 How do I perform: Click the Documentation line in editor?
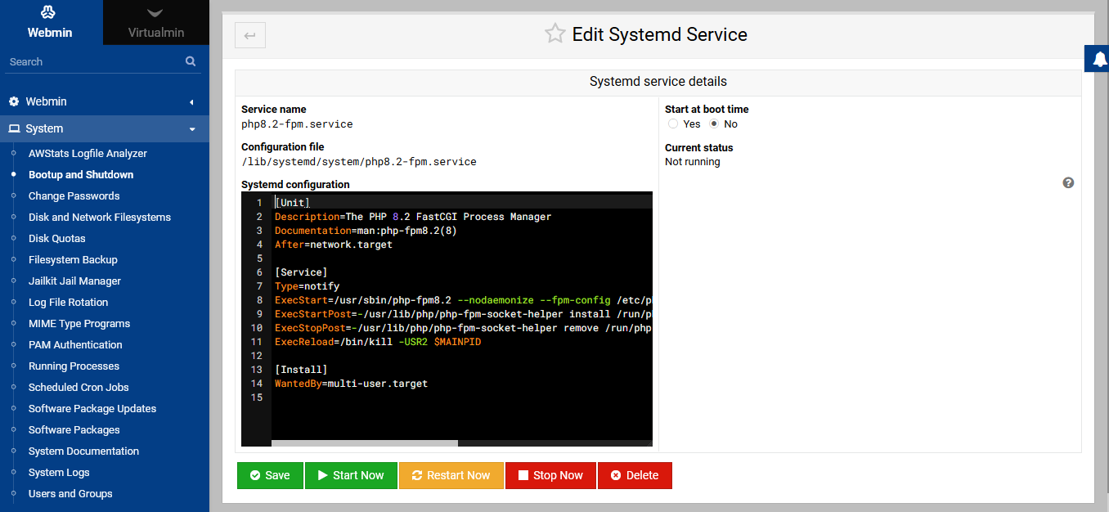tap(366, 231)
